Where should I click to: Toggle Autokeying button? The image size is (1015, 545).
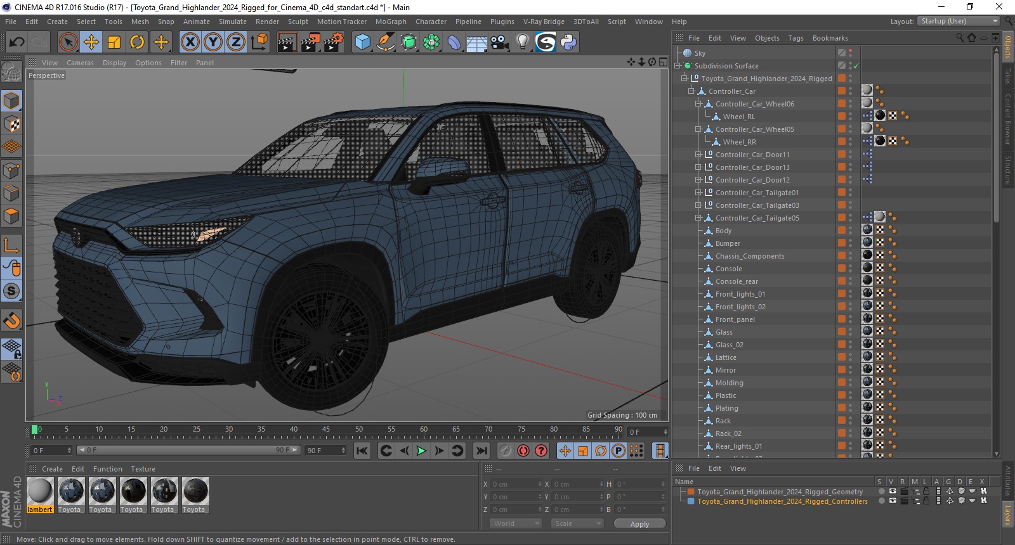(x=523, y=451)
